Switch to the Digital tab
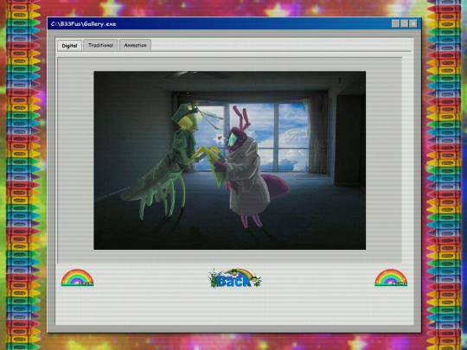 point(69,46)
